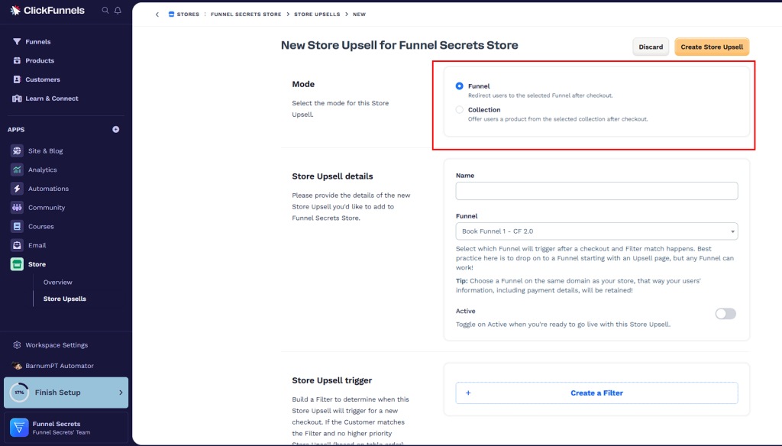
Task: Open Learn & Connect in sidebar
Action: pos(52,99)
